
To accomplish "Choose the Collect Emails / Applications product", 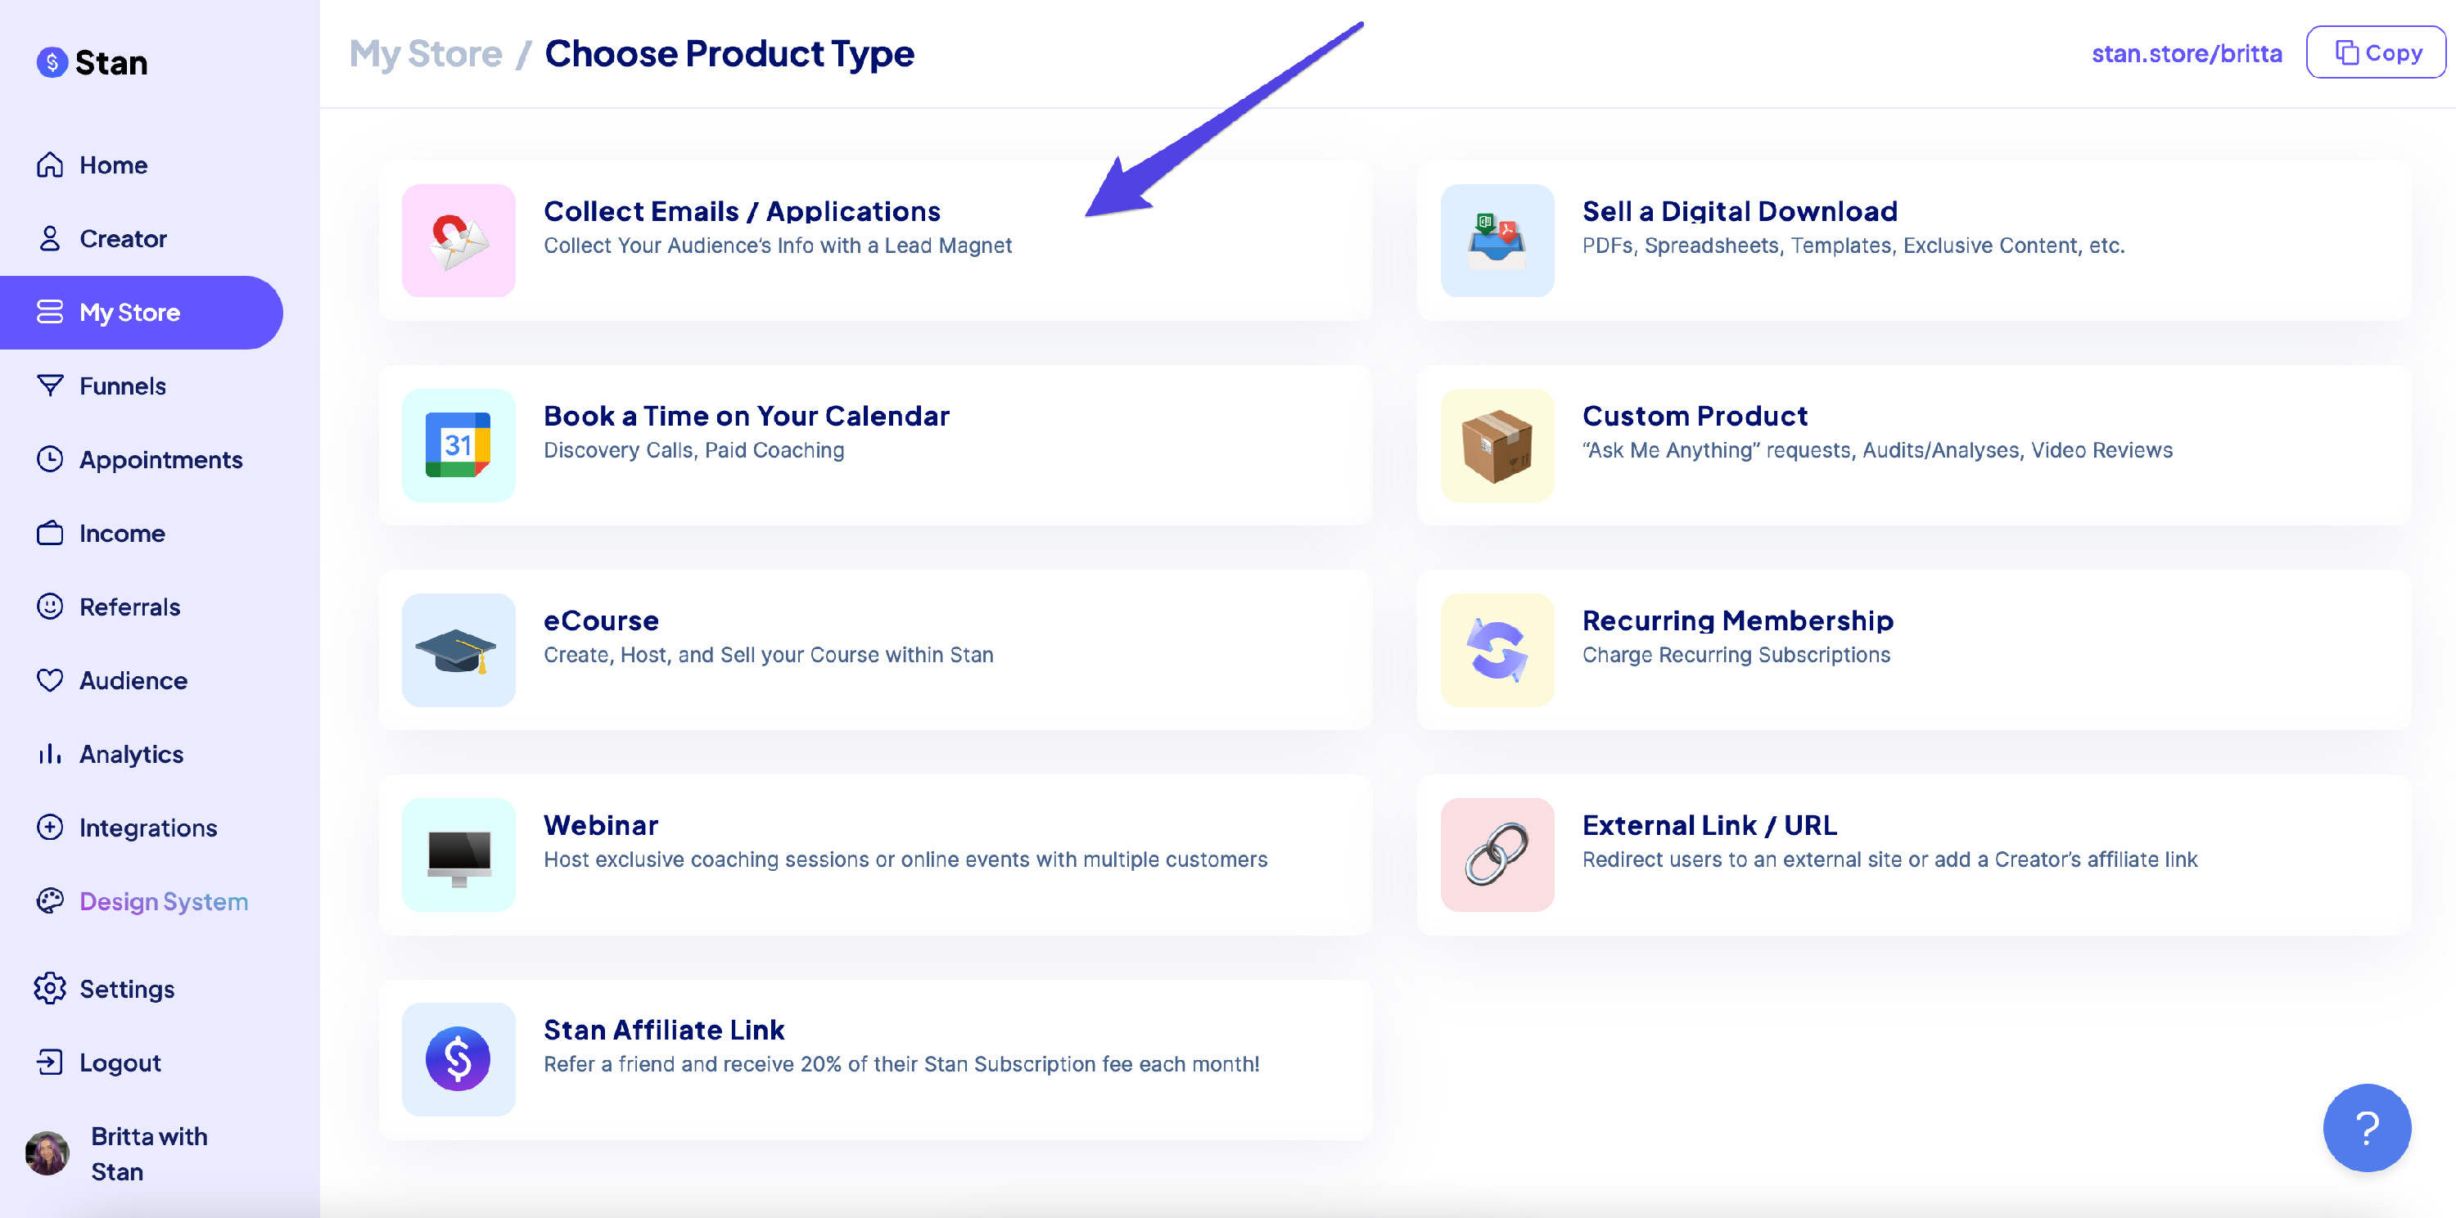I will coord(874,240).
